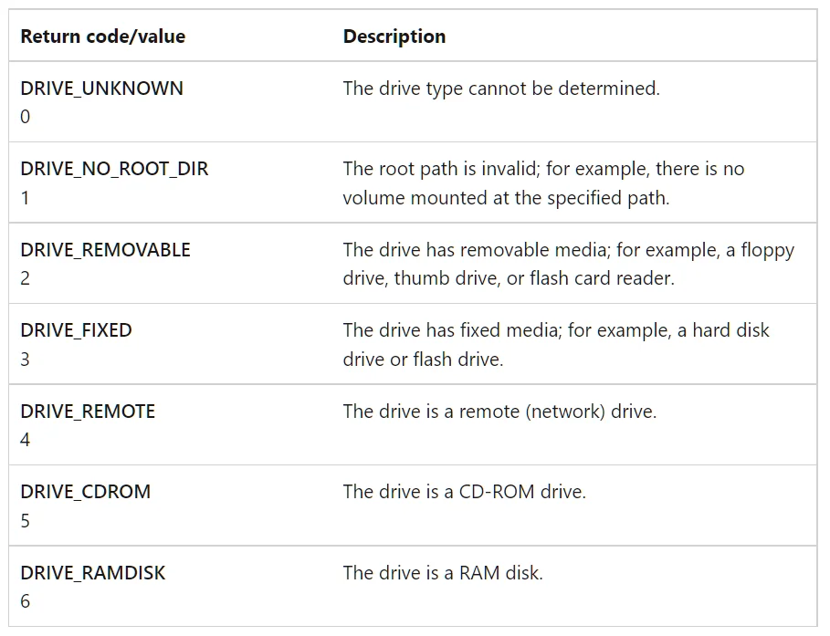Click value 5 under DRIVE_CDROM
Image resolution: width=830 pixels, height=636 pixels.
pyautogui.click(x=25, y=521)
